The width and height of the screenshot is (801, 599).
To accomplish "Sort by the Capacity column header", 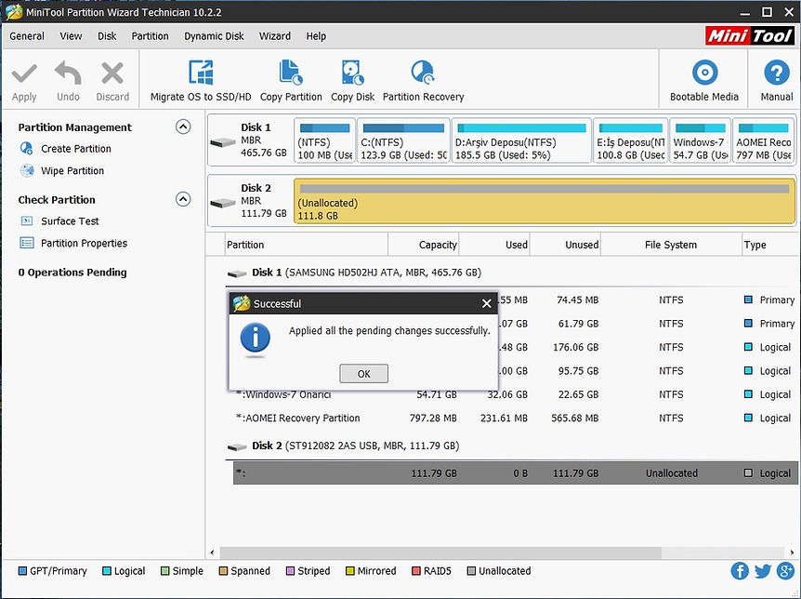I will pos(424,245).
